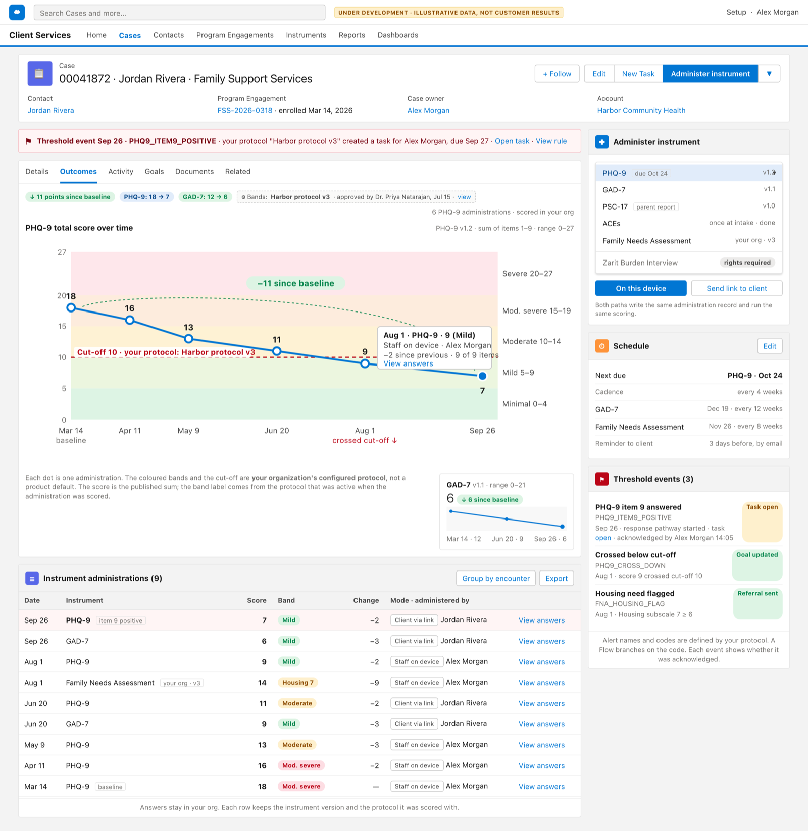Click the orange Schedule panel clock icon
The height and width of the screenshot is (831, 808).
point(602,346)
